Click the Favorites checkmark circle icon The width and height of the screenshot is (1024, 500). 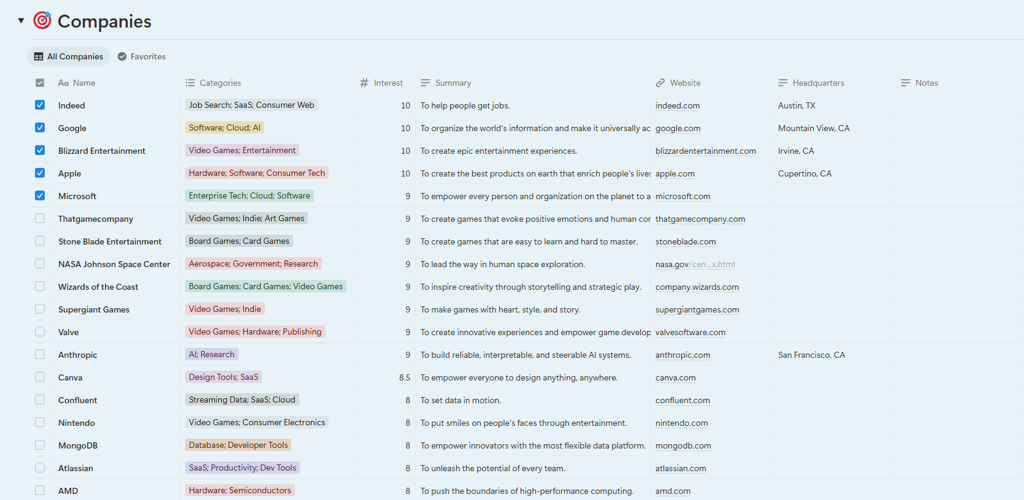122,56
